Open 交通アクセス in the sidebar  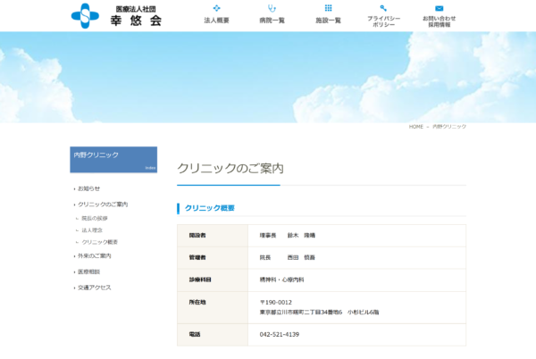point(95,288)
